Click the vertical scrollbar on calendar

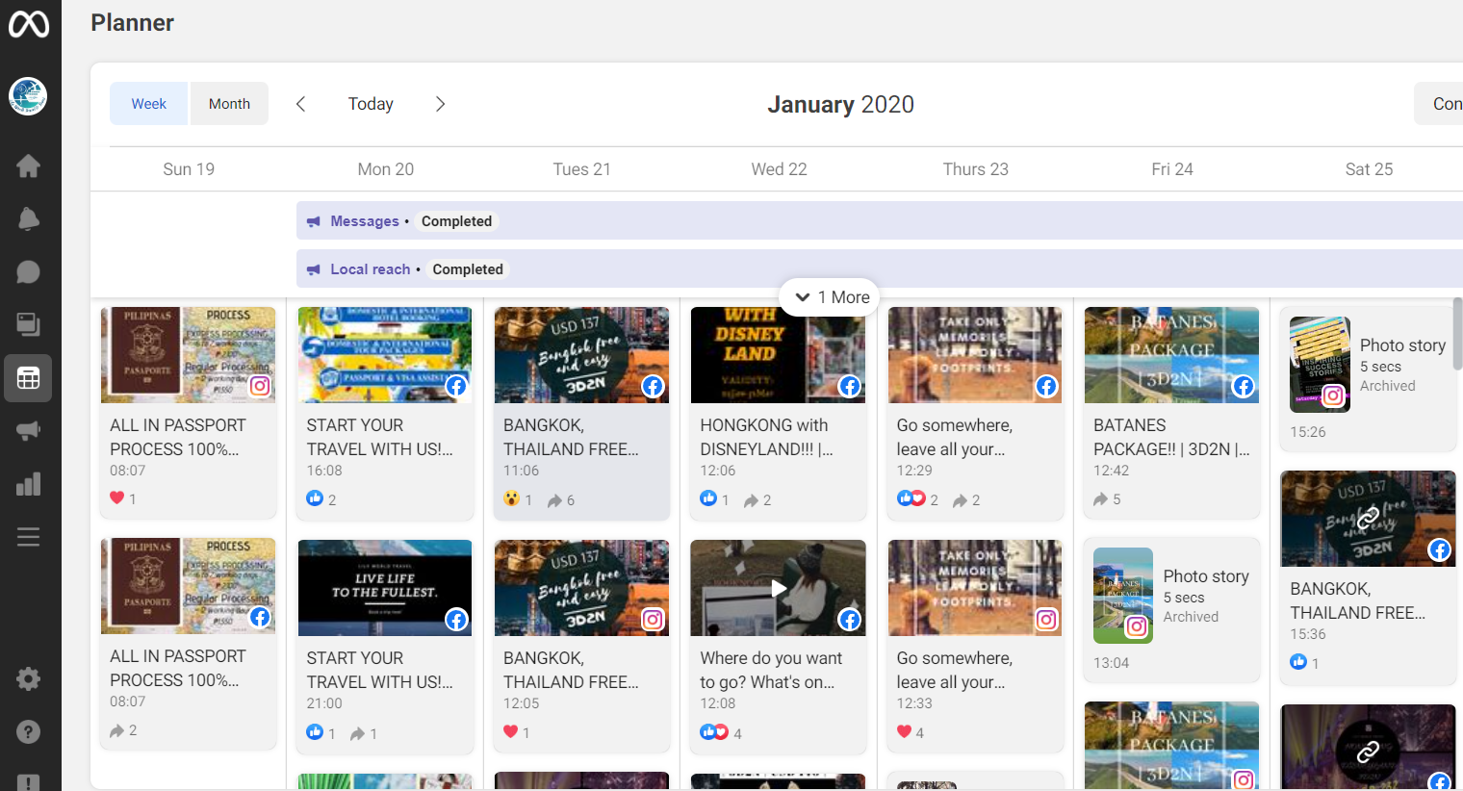[1457, 334]
